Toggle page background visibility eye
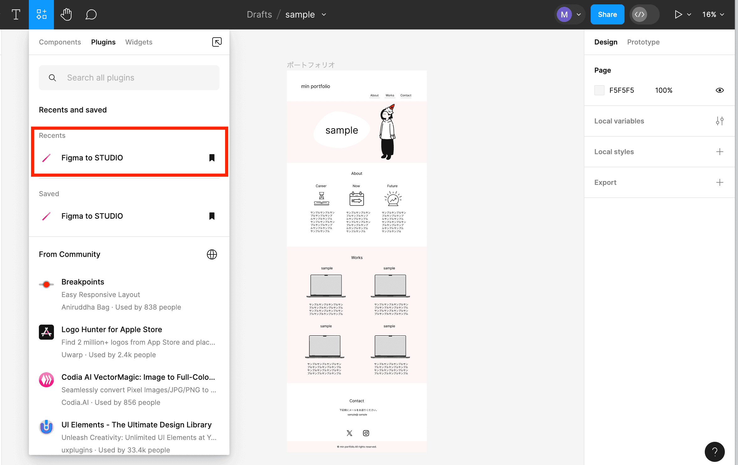Viewport: 738px width, 465px height. click(x=720, y=90)
